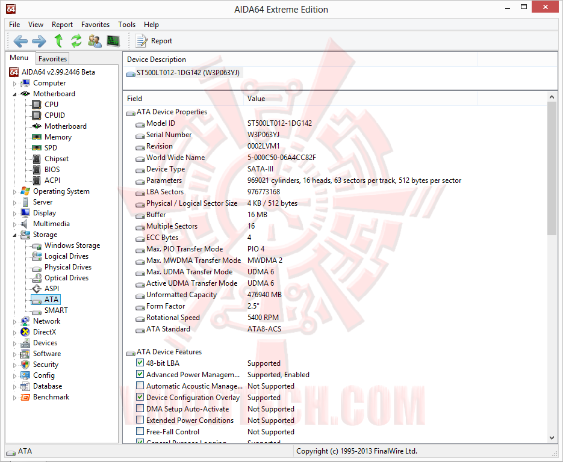
Task: Click the Logical Drives icon
Action: (x=37, y=256)
